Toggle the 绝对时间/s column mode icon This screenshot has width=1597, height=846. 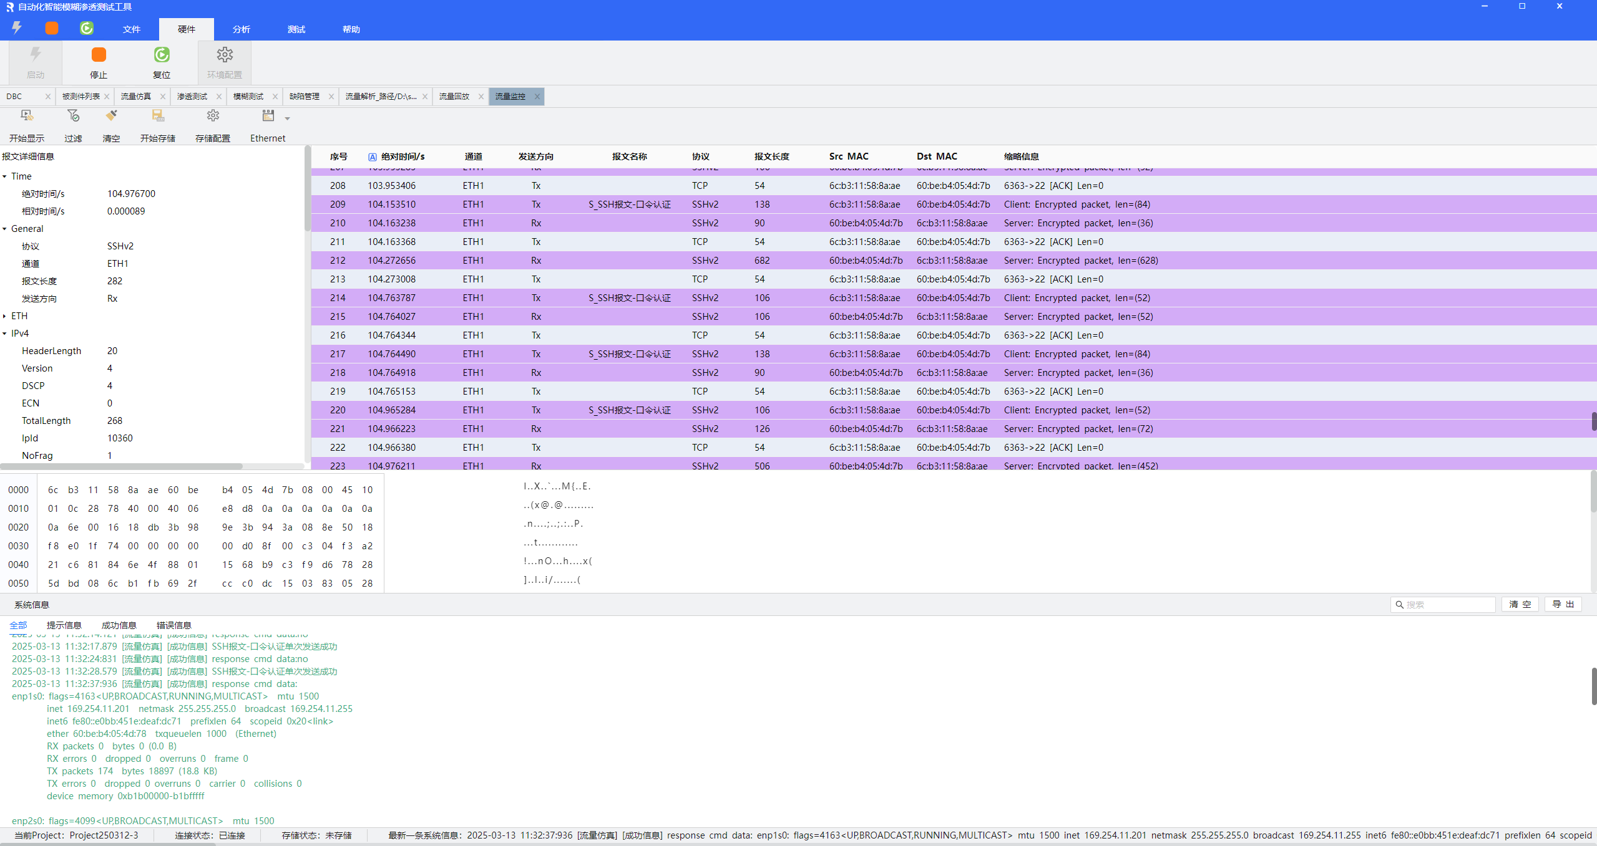click(x=372, y=157)
